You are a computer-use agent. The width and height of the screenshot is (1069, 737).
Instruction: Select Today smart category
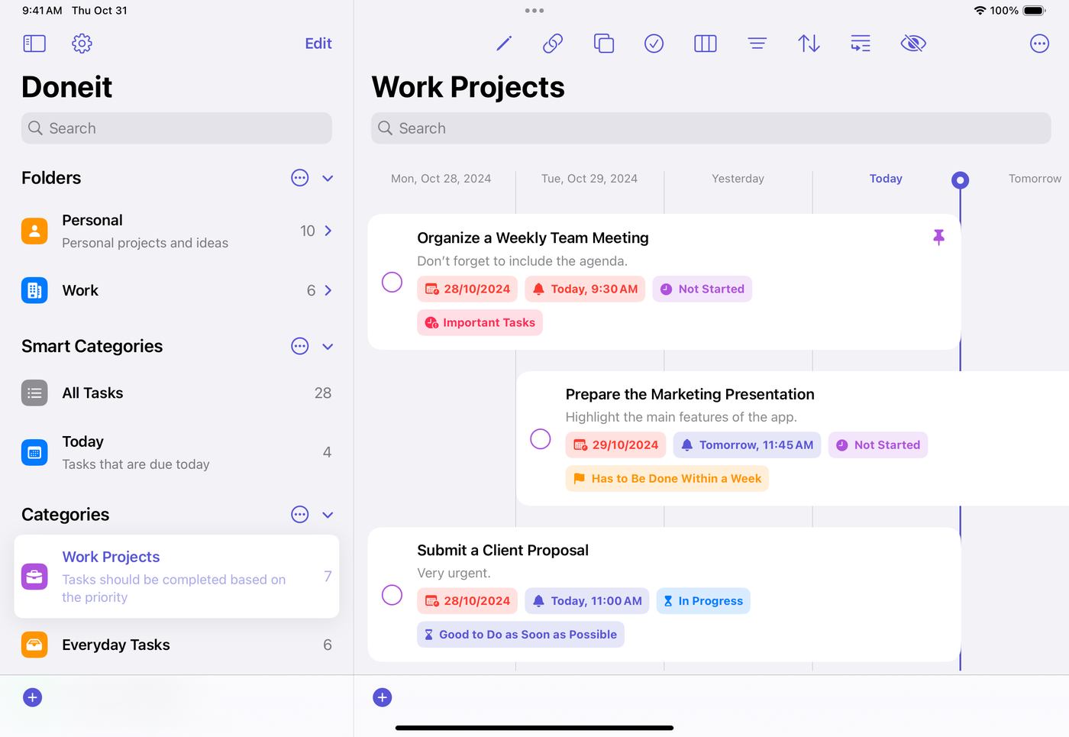[176, 453]
